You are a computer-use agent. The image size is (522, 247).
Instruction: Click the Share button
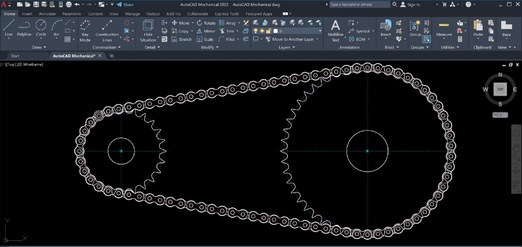[x=125, y=5]
